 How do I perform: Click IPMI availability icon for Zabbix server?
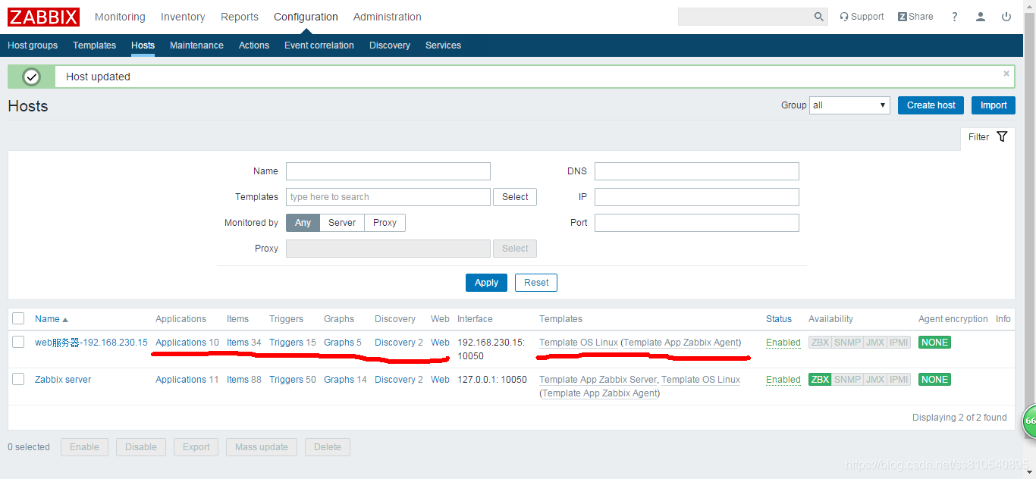(x=899, y=380)
